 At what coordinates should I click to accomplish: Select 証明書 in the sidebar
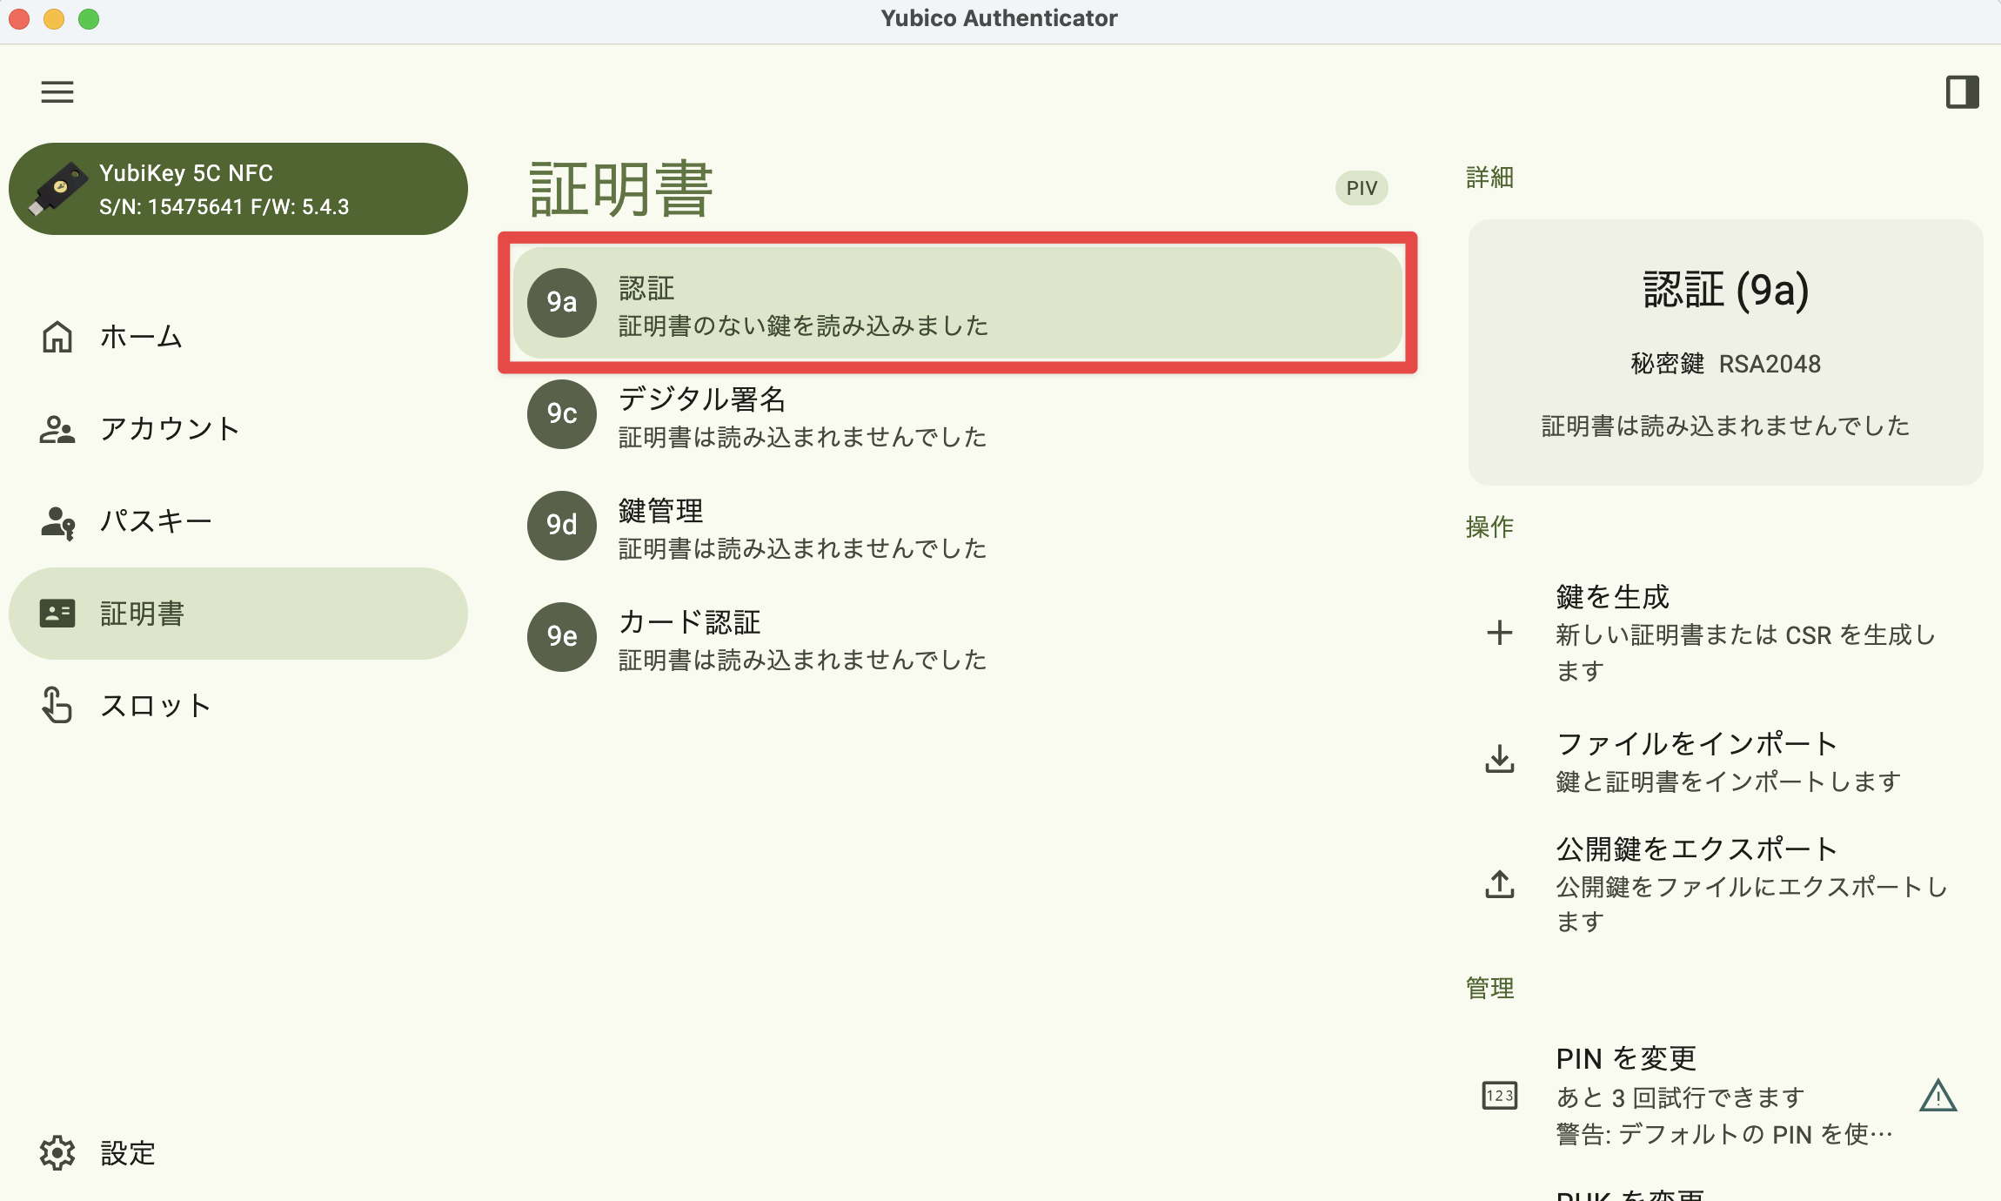click(x=238, y=614)
